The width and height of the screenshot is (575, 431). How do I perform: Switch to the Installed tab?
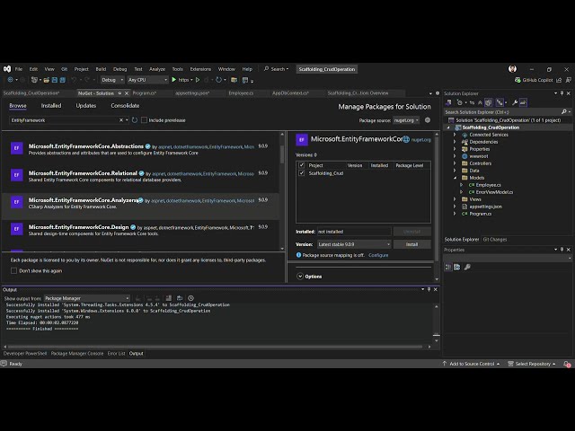pos(51,106)
